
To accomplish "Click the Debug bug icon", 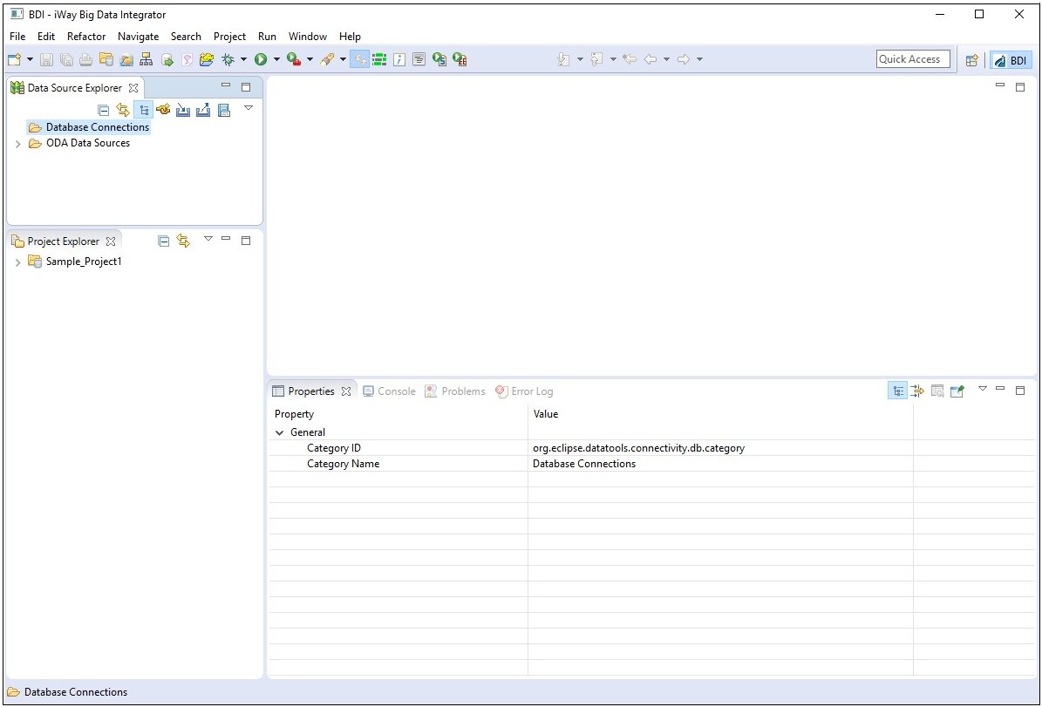I will [x=228, y=60].
